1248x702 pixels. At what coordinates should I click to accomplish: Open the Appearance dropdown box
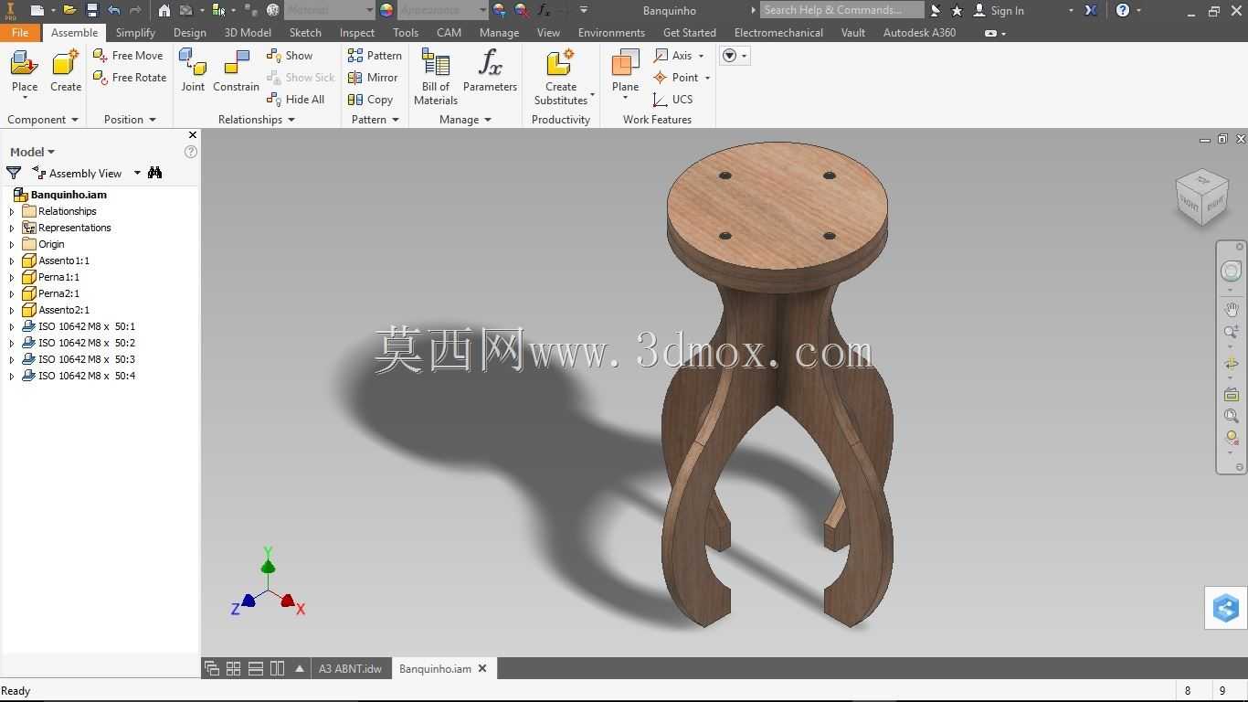(x=443, y=10)
